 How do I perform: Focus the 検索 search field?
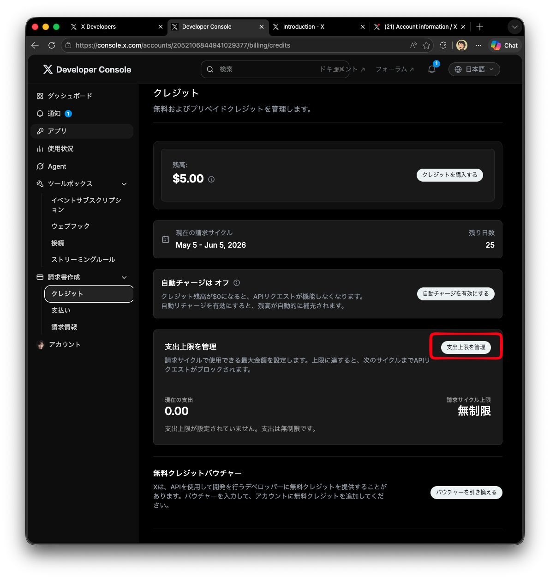tap(275, 69)
